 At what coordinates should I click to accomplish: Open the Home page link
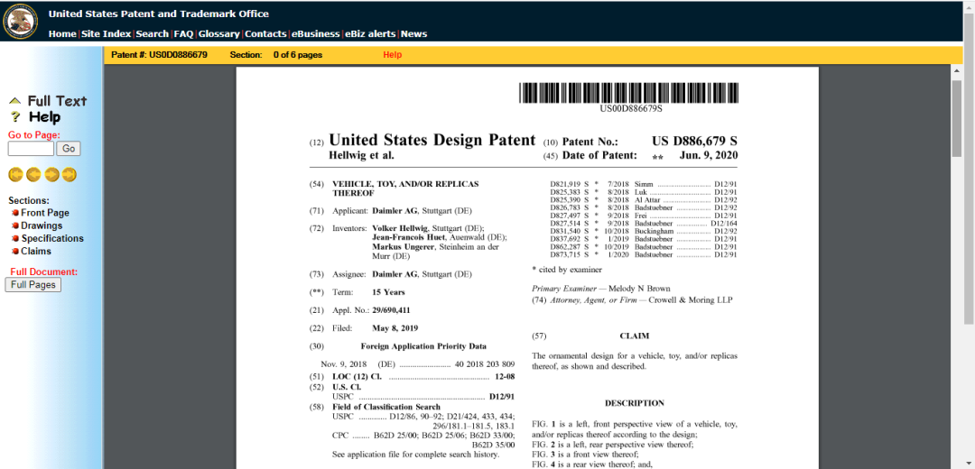point(62,34)
